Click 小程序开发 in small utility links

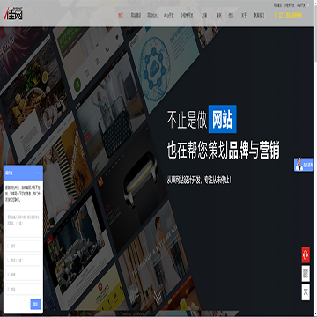289,5
